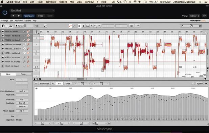Open the macOS Spotlight search icon

point(200,2)
